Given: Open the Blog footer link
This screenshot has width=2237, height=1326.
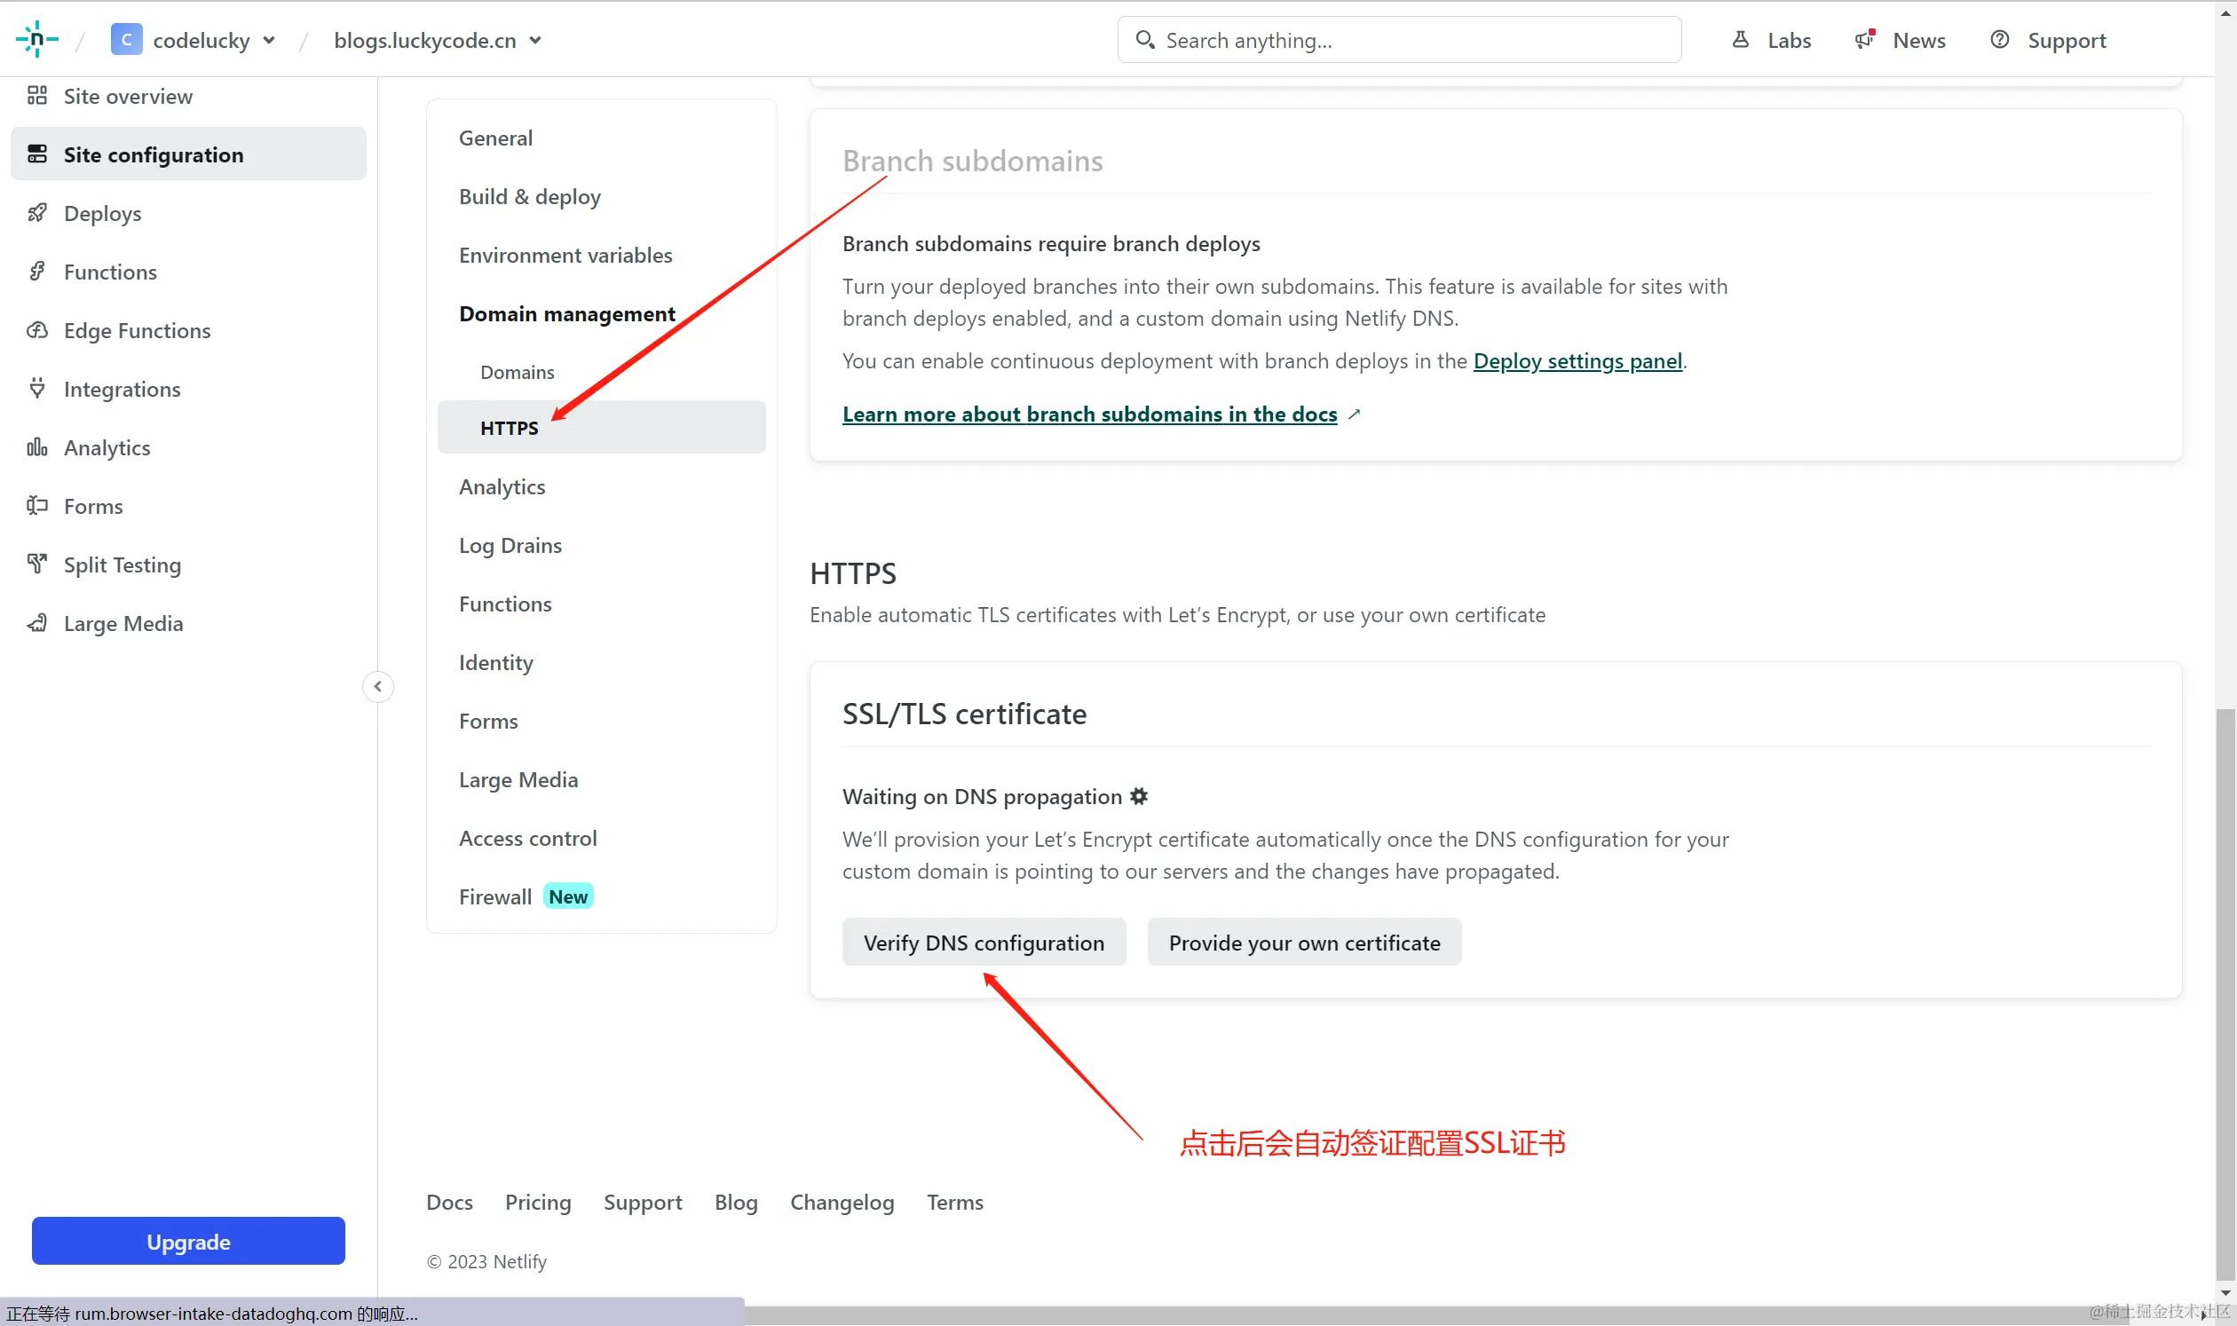Looking at the screenshot, I should pos(736,1201).
